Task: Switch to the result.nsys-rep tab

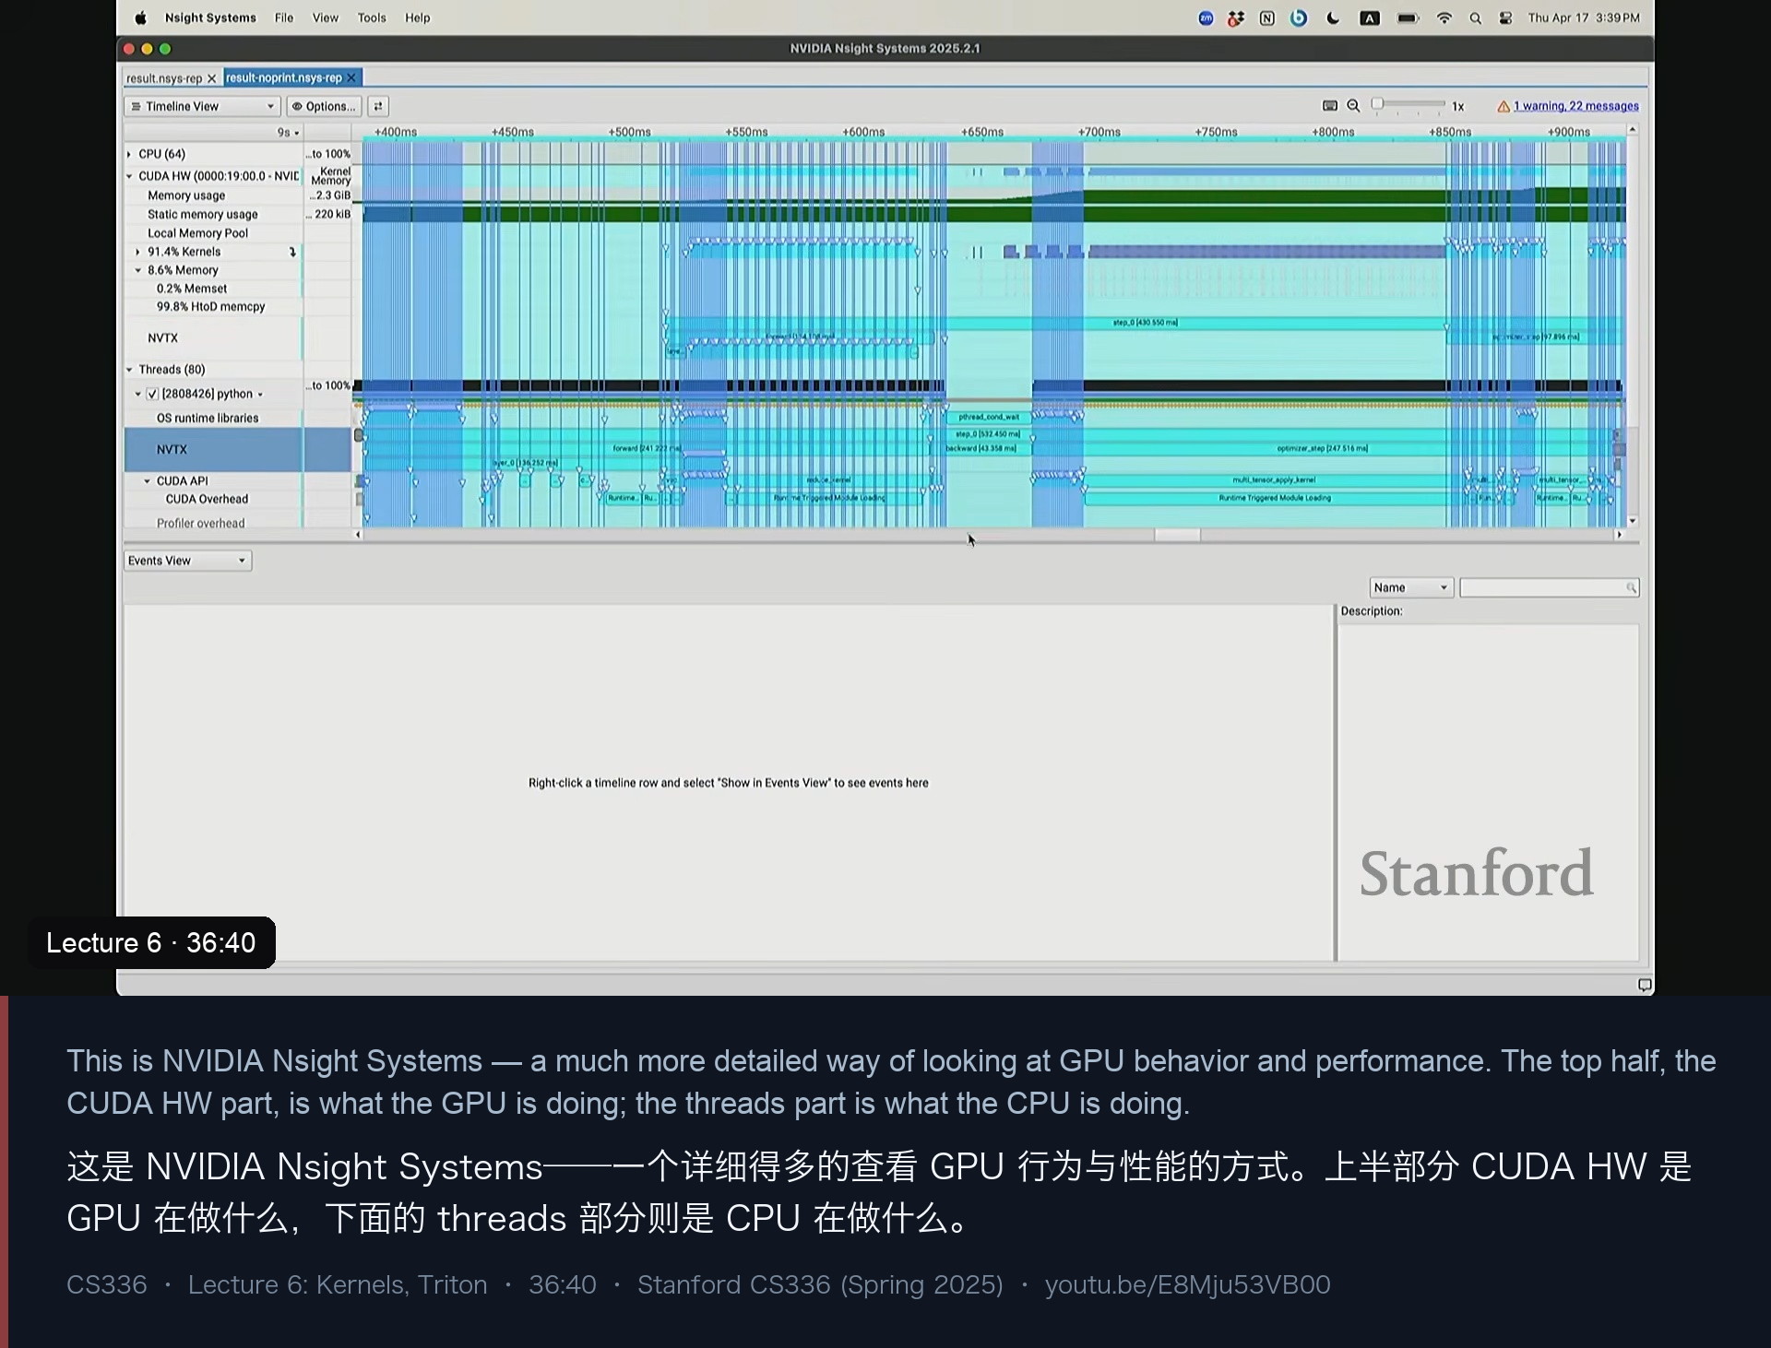Action: pos(163,78)
